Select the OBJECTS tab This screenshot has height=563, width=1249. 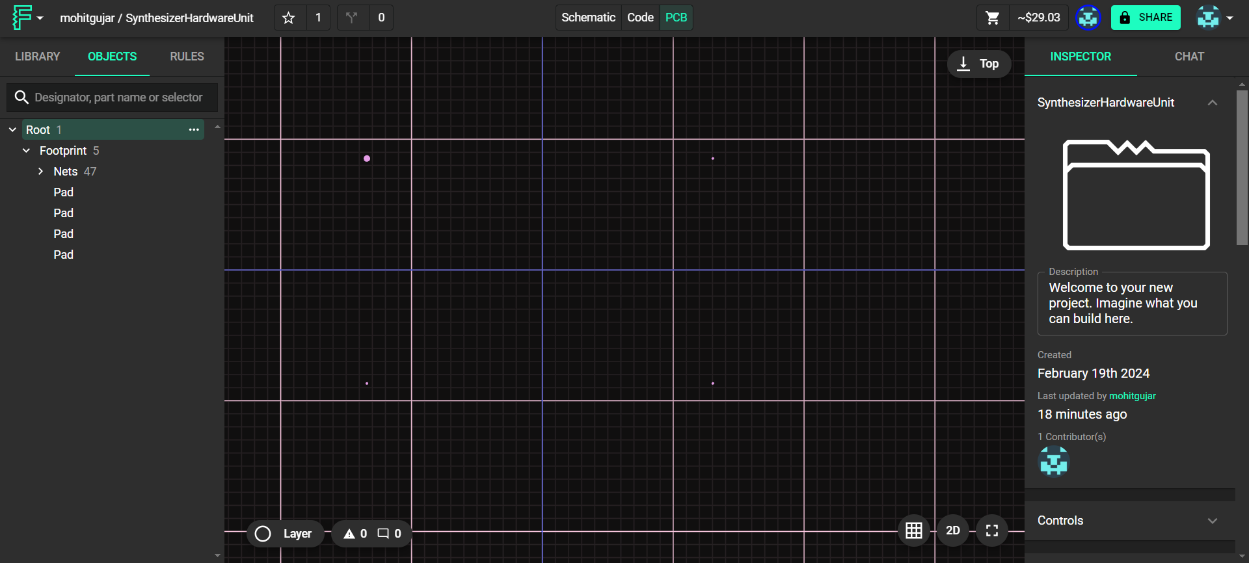click(x=112, y=57)
